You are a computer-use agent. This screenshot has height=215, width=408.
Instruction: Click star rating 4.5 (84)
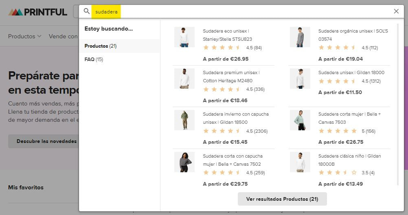(x=233, y=48)
